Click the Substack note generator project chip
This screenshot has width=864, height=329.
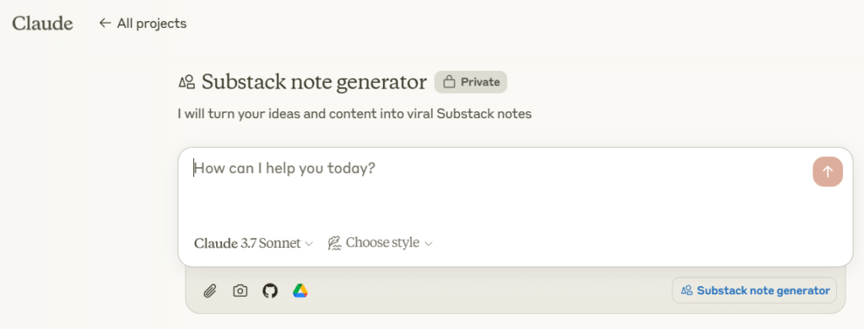754,290
